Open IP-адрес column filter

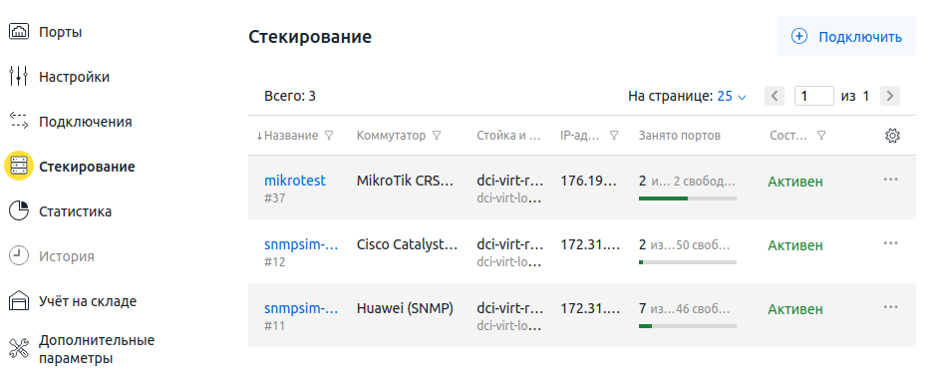tap(614, 136)
